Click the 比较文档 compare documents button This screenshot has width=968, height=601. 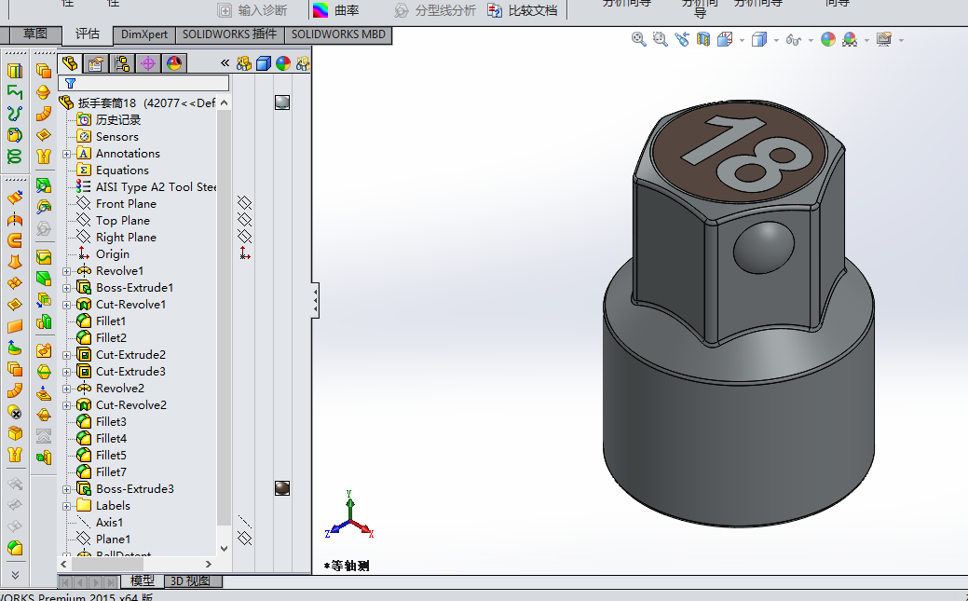523,10
